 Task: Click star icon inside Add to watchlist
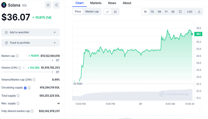click(6, 32)
